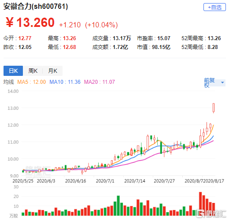Click the 20 volume axis label
Image resolution: width=229 pixels, height=221 pixels.
[16, 196]
